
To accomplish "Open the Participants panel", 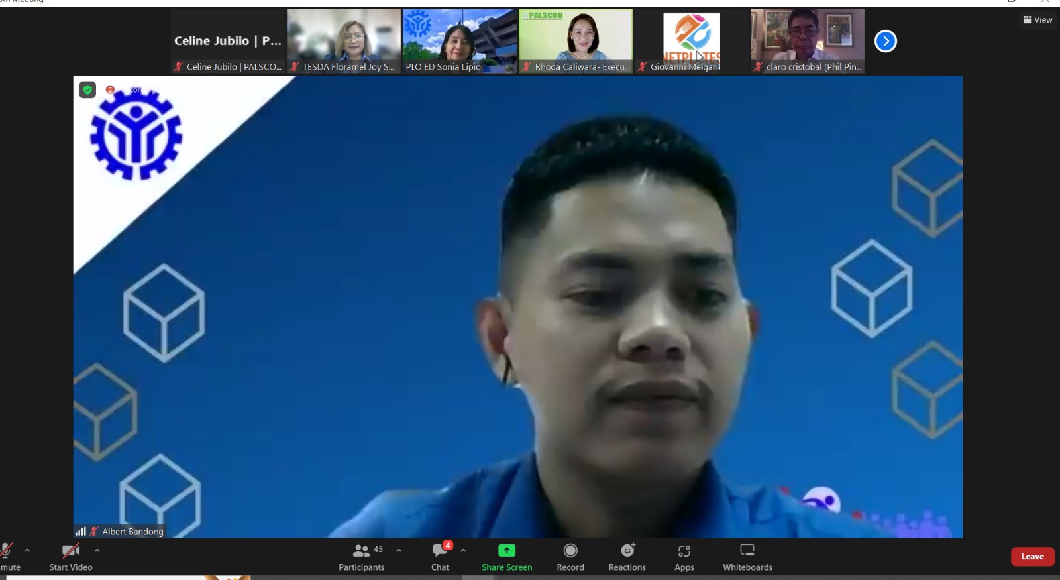I will pyautogui.click(x=361, y=557).
